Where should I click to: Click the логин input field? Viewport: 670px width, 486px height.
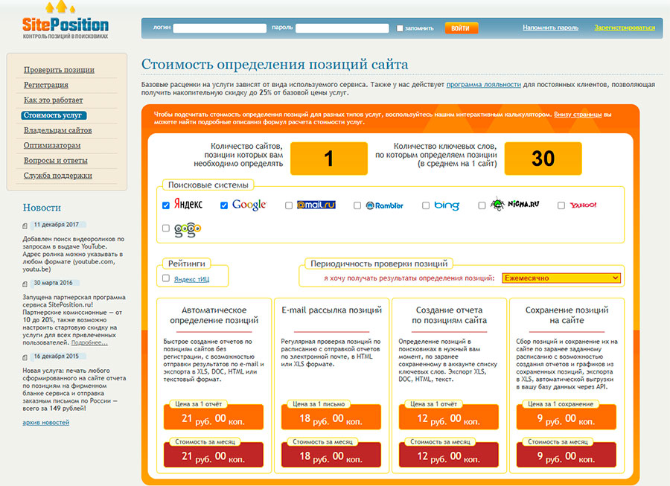point(220,28)
